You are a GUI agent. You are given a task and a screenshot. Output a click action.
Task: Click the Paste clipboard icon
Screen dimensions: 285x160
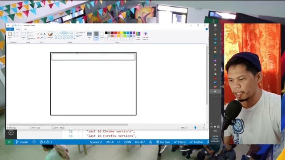pyautogui.click(x=10, y=34)
